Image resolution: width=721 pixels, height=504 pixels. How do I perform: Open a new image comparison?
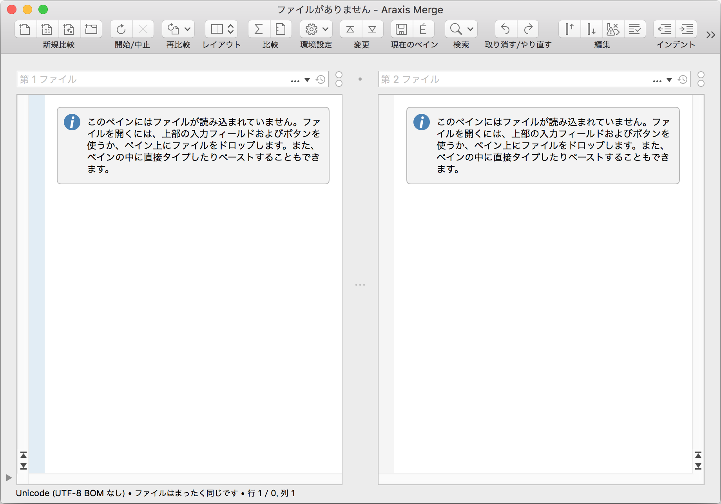pyautogui.click(x=69, y=29)
